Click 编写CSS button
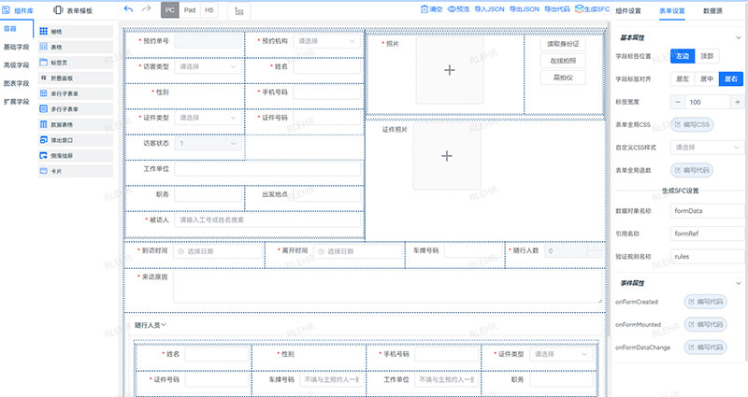 (x=692, y=124)
